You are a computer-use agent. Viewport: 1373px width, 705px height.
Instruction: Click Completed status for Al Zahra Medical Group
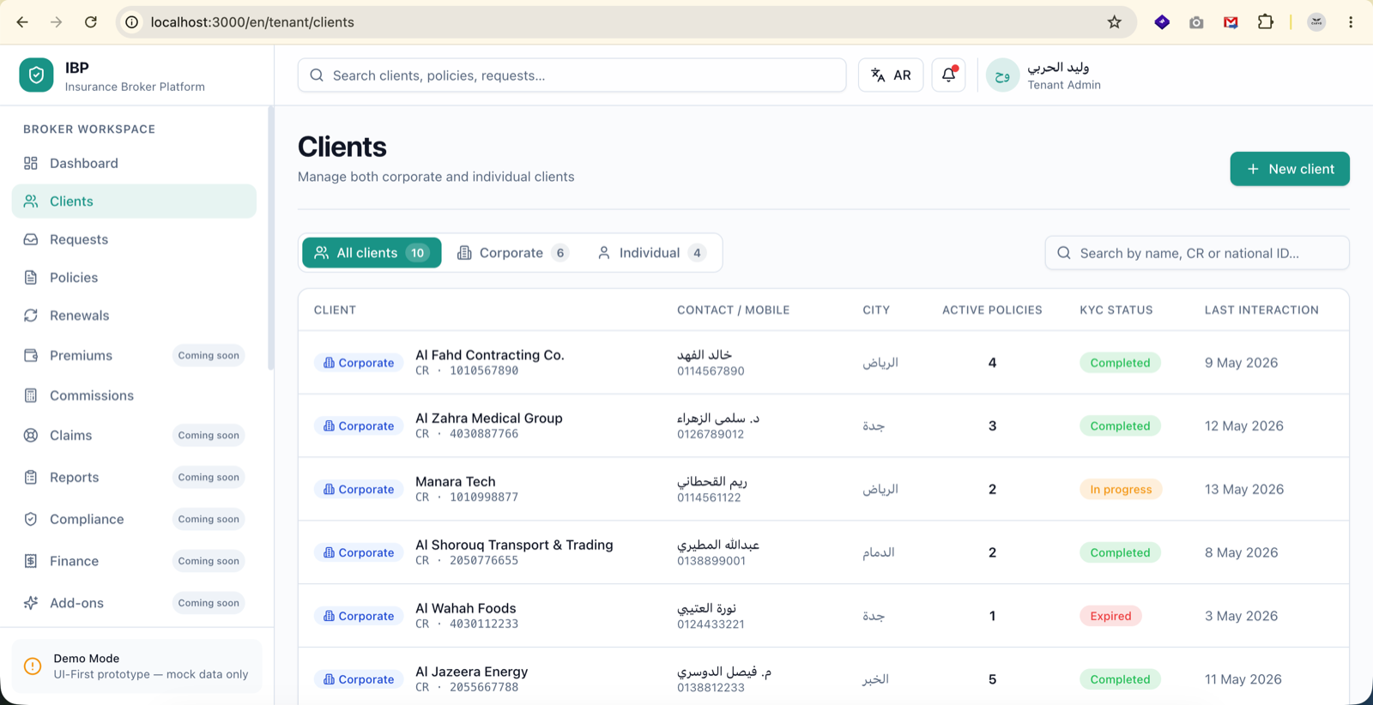click(1120, 426)
